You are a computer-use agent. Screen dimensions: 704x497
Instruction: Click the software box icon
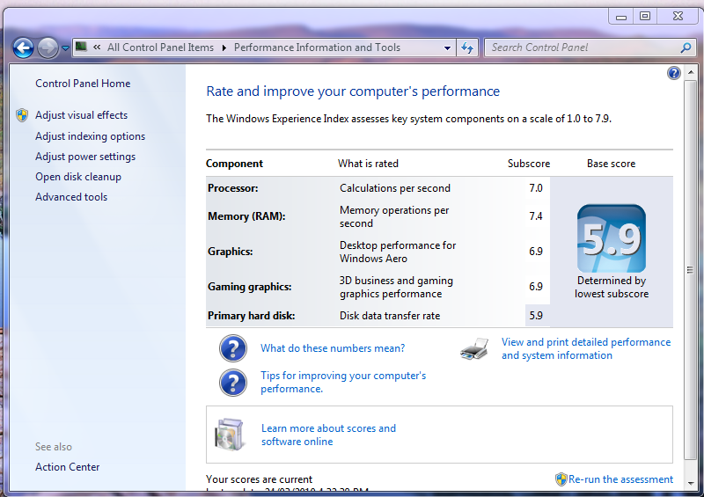[230, 435]
